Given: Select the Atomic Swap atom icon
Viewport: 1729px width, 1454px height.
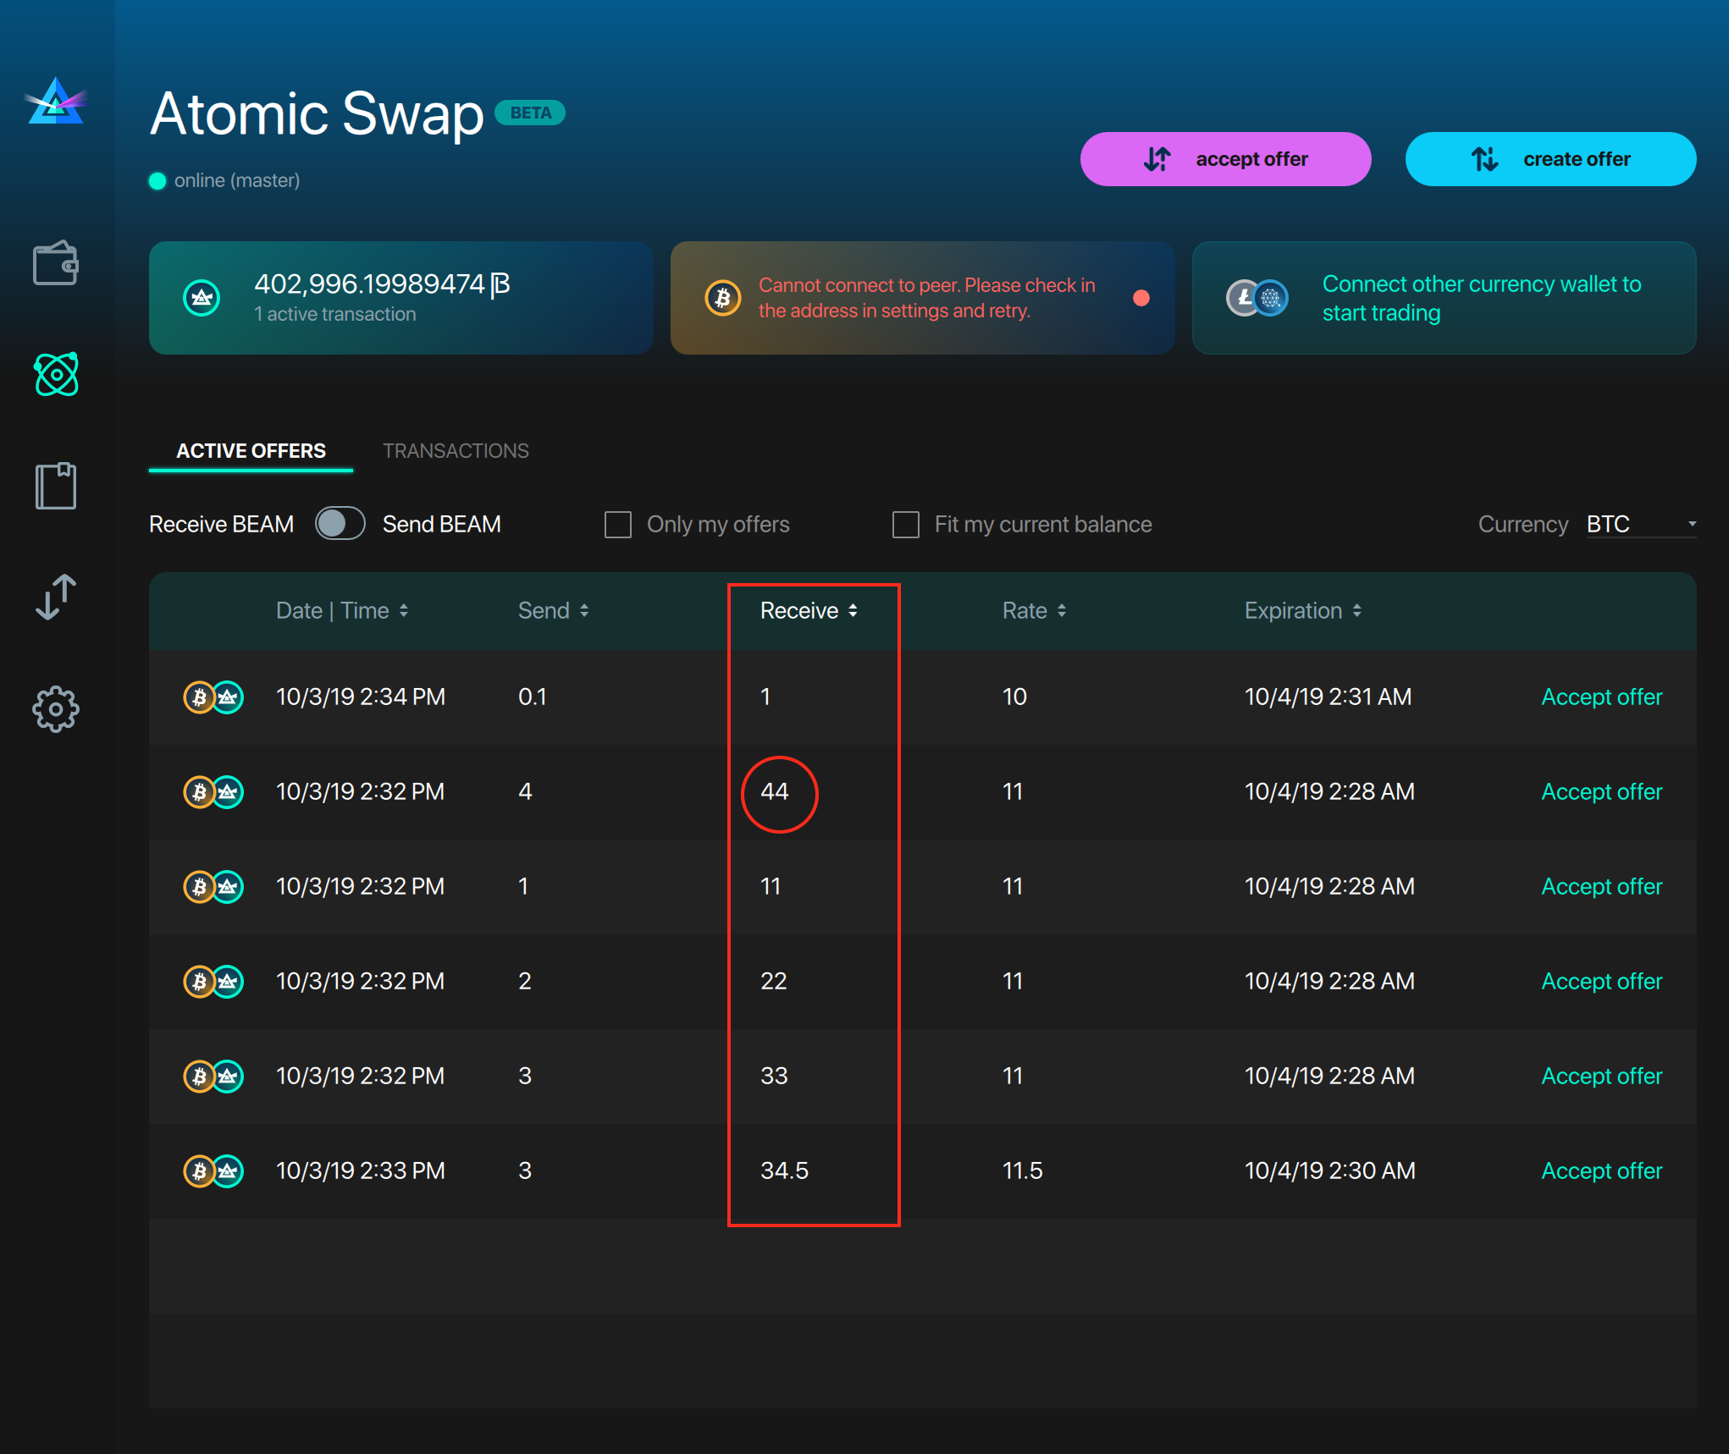Looking at the screenshot, I should pyautogui.click(x=56, y=374).
